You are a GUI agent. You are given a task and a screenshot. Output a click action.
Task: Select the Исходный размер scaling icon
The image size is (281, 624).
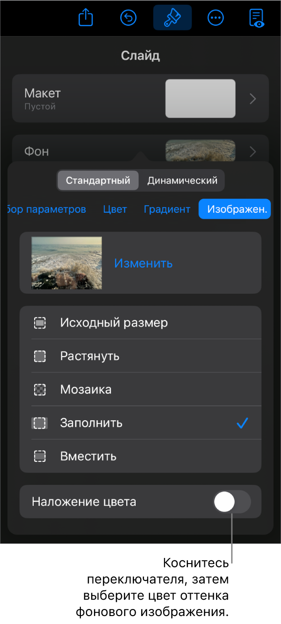pyautogui.click(x=40, y=323)
